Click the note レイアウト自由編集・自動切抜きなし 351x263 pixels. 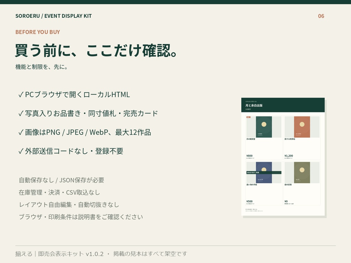pos(69,205)
